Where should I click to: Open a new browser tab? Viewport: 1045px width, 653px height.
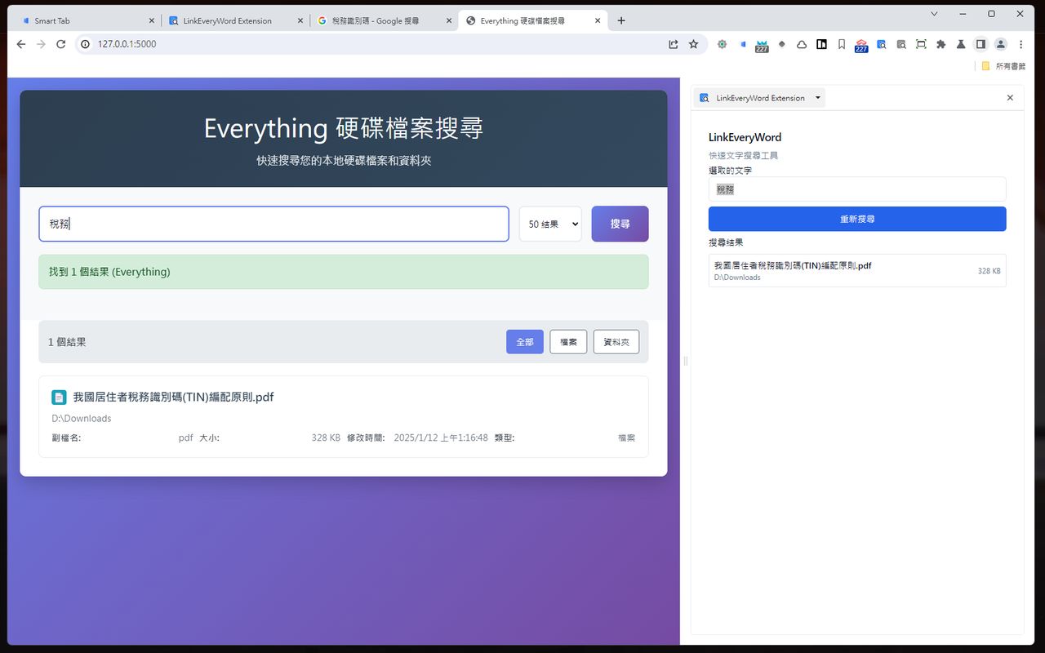[x=621, y=20]
